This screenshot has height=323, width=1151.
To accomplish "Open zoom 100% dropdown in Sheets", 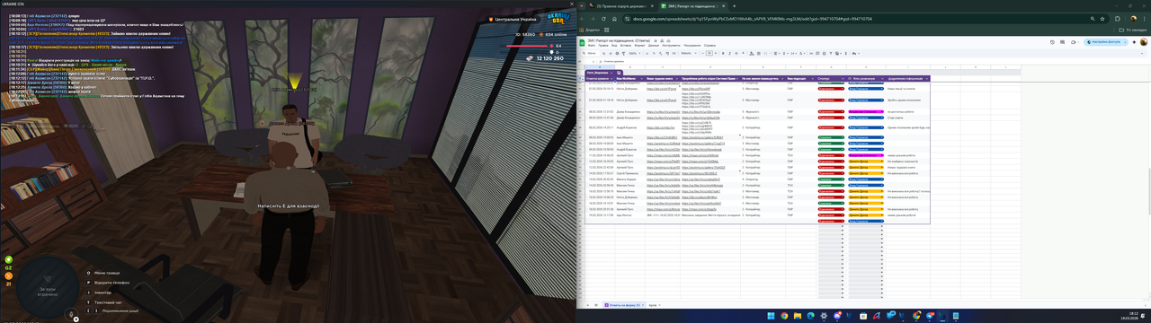I will point(634,53).
